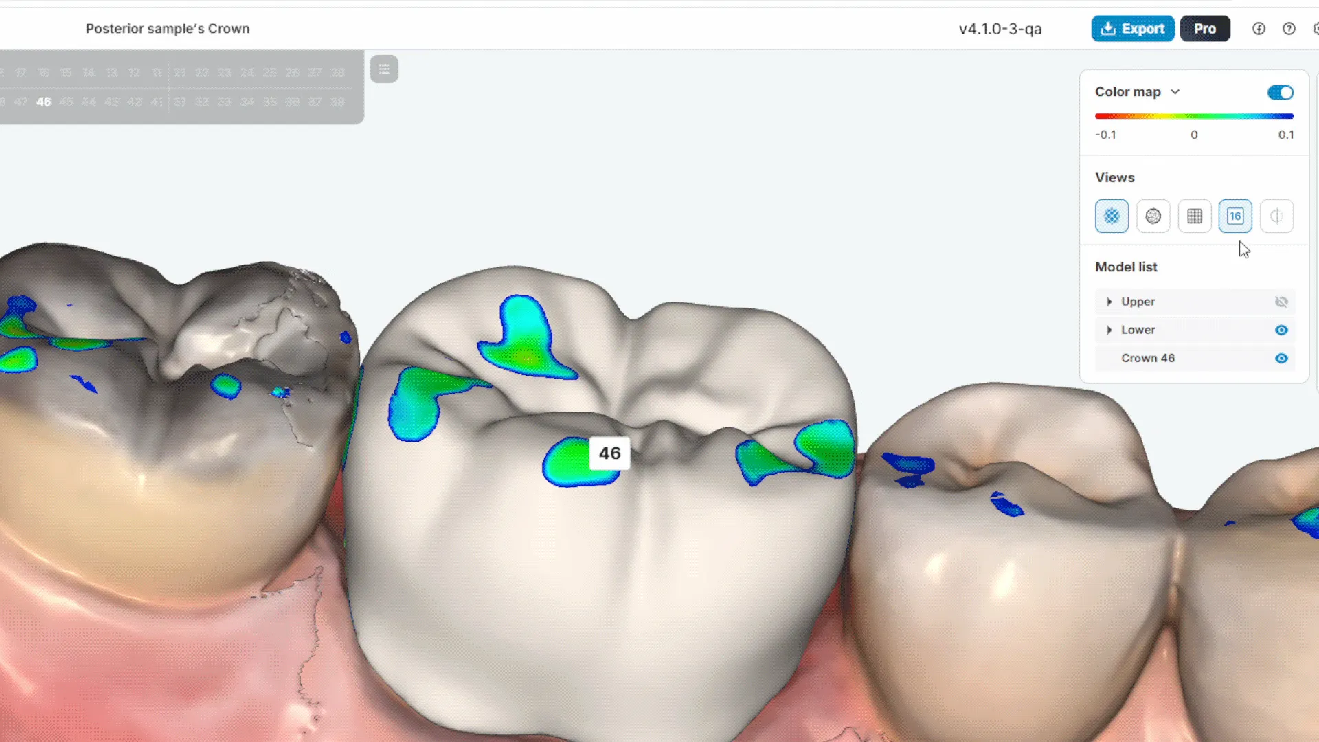Viewport: 1319px width, 742px height.
Task: Click the split half-circle view button
Action: pos(1276,216)
